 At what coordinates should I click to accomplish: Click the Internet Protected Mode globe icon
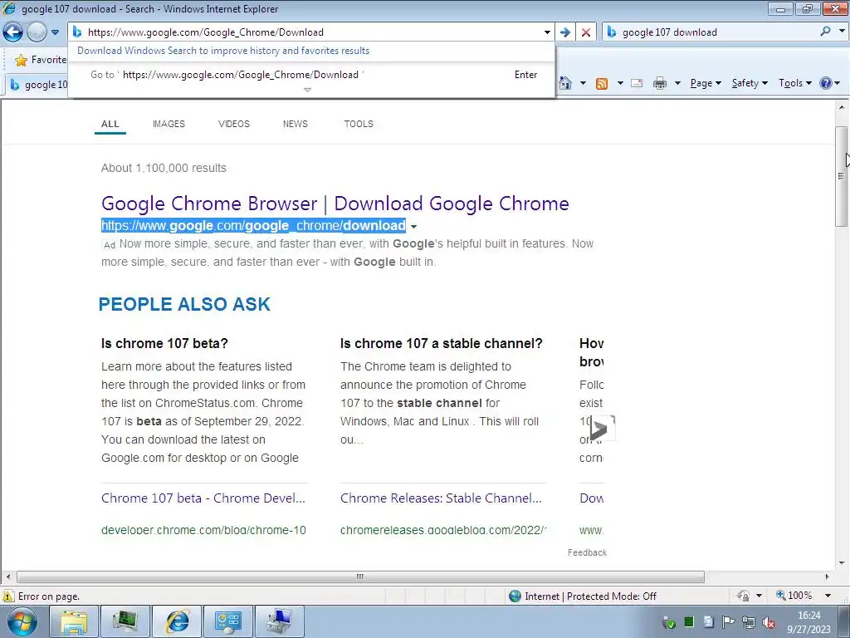point(515,596)
